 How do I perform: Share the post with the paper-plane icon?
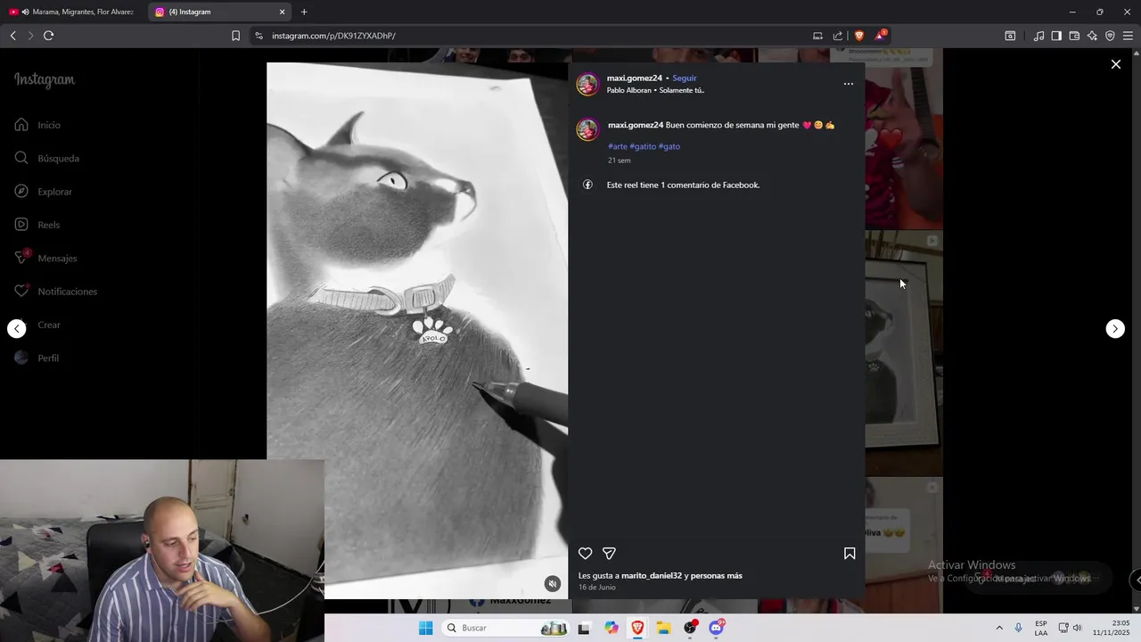point(609,554)
